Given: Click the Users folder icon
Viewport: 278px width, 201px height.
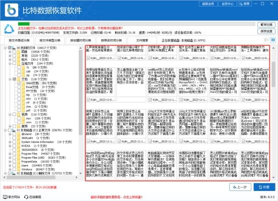Looking at the screenshot, I should pos(19,165).
